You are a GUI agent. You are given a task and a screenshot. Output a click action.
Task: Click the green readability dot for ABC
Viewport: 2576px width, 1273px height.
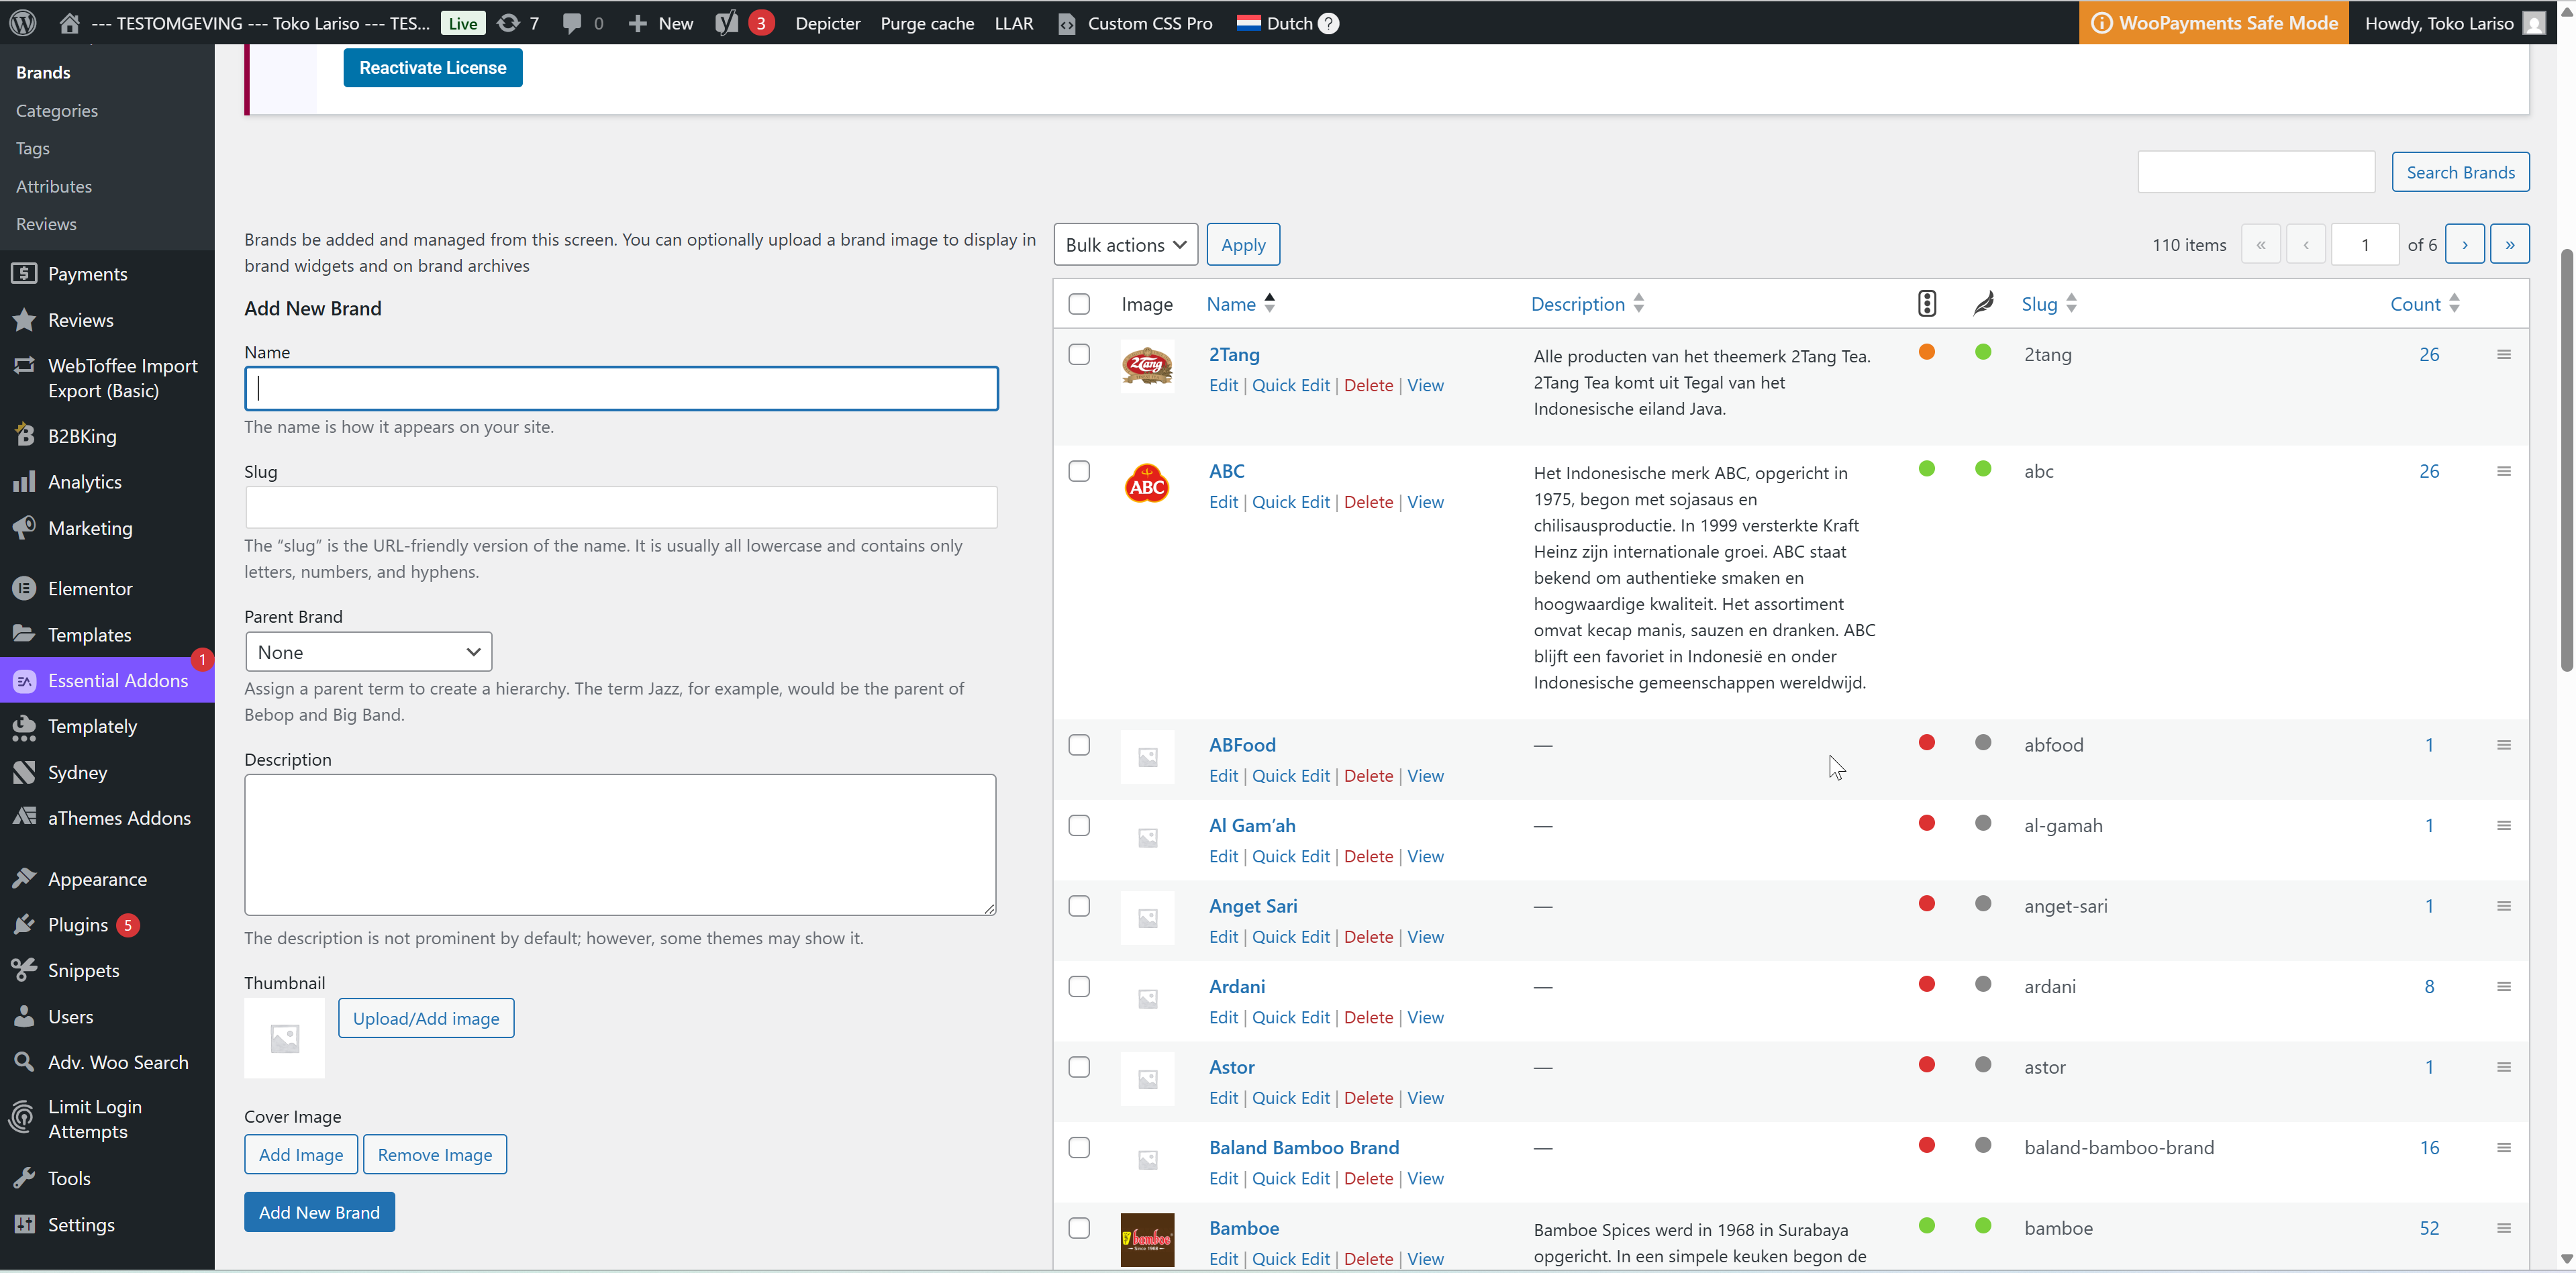tap(1984, 469)
